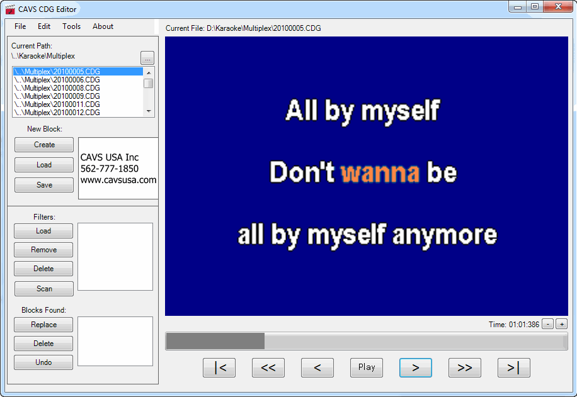Open the Edit menu

point(44,26)
